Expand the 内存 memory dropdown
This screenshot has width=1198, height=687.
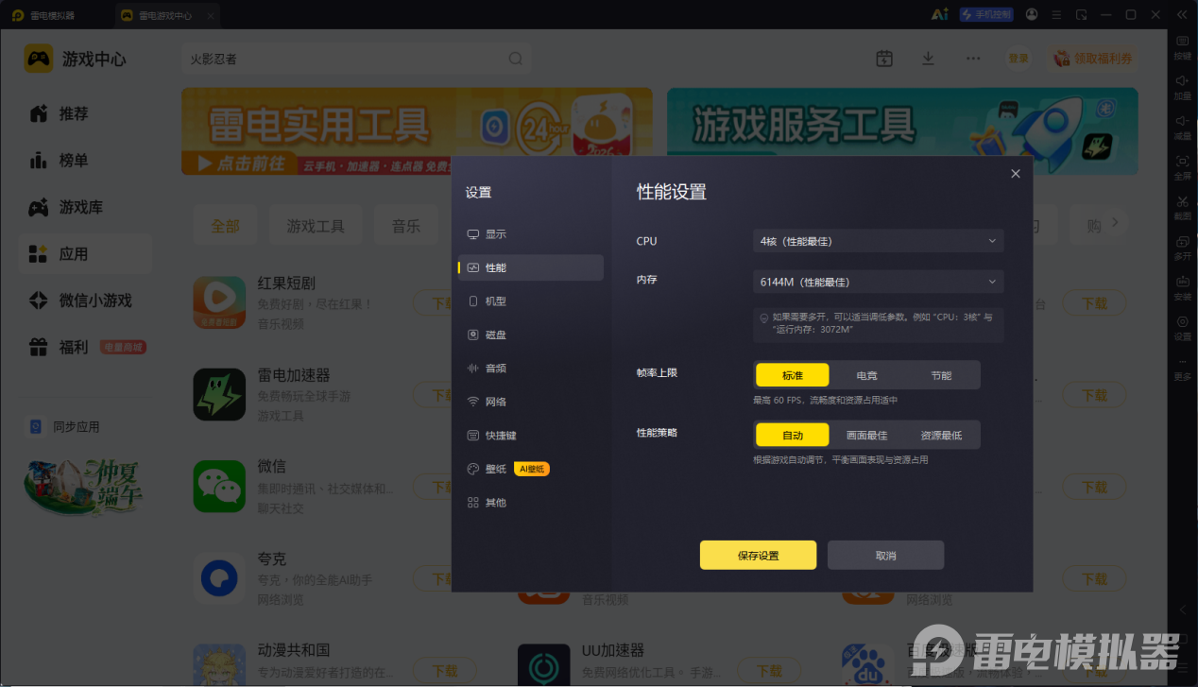tap(878, 282)
